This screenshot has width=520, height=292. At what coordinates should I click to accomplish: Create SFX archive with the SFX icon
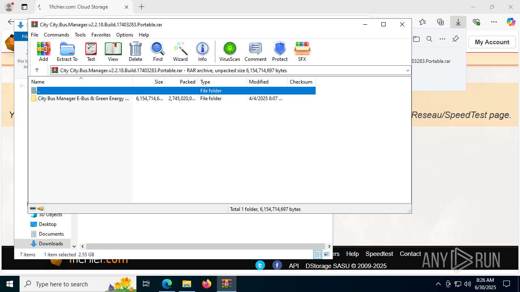pyautogui.click(x=302, y=52)
